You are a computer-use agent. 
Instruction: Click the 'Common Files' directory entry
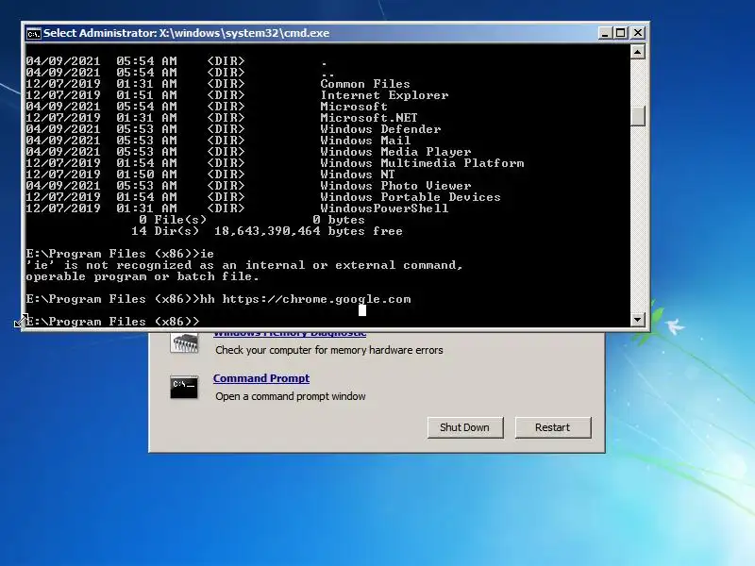[x=365, y=84]
